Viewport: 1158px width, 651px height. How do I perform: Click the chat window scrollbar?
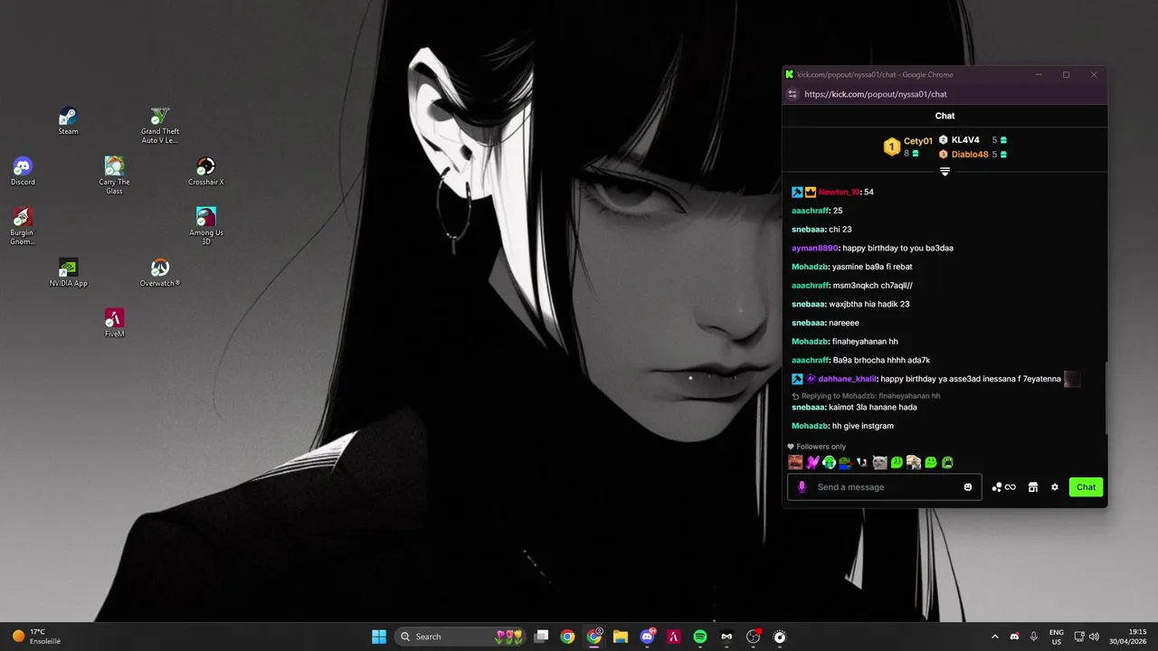(x=1105, y=398)
